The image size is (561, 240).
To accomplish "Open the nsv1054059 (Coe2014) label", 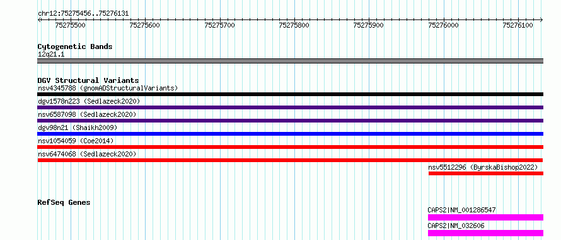I will coord(76,141).
